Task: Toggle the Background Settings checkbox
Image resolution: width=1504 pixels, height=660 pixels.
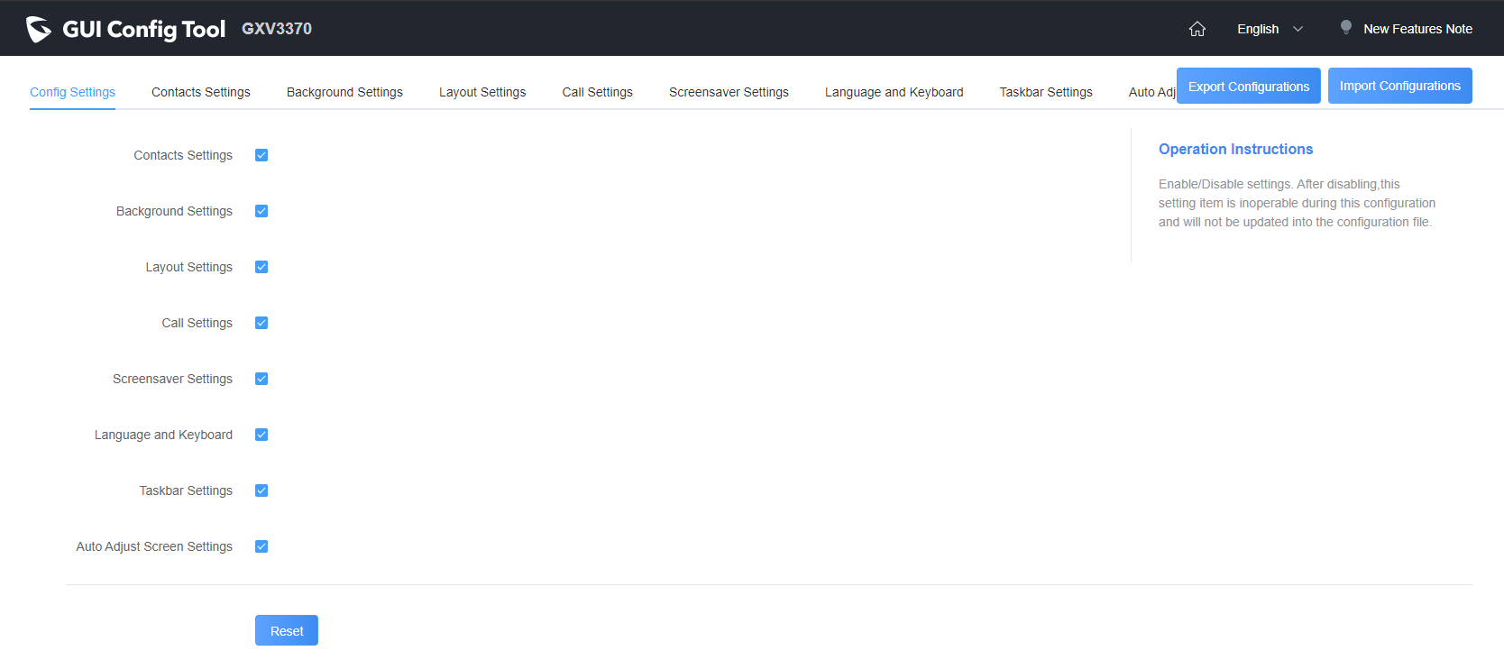Action: [261, 211]
